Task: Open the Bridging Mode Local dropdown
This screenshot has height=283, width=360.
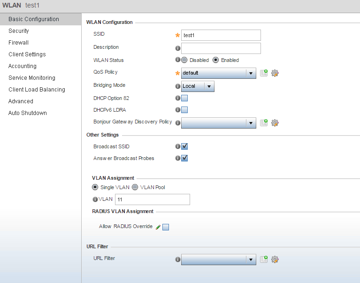Action: tap(198, 86)
